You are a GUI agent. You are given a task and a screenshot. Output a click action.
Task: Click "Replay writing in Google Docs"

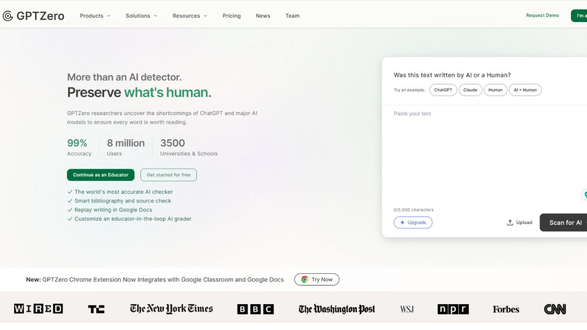point(113,210)
